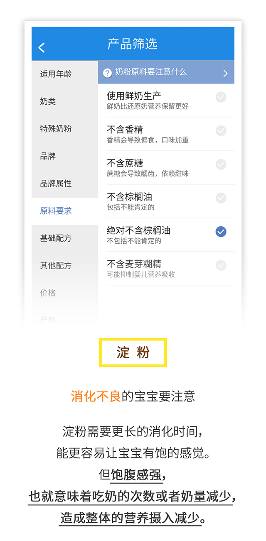The width and height of the screenshot is (266, 541).
Task: Open the 品牌 filter tab
Action: pyautogui.click(x=48, y=157)
